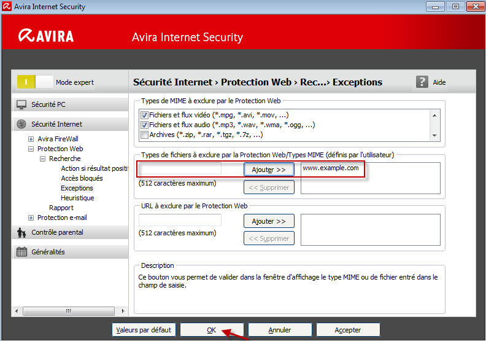Open the Contrôle parental section
486x341 pixels.
[x=71, y=232]
